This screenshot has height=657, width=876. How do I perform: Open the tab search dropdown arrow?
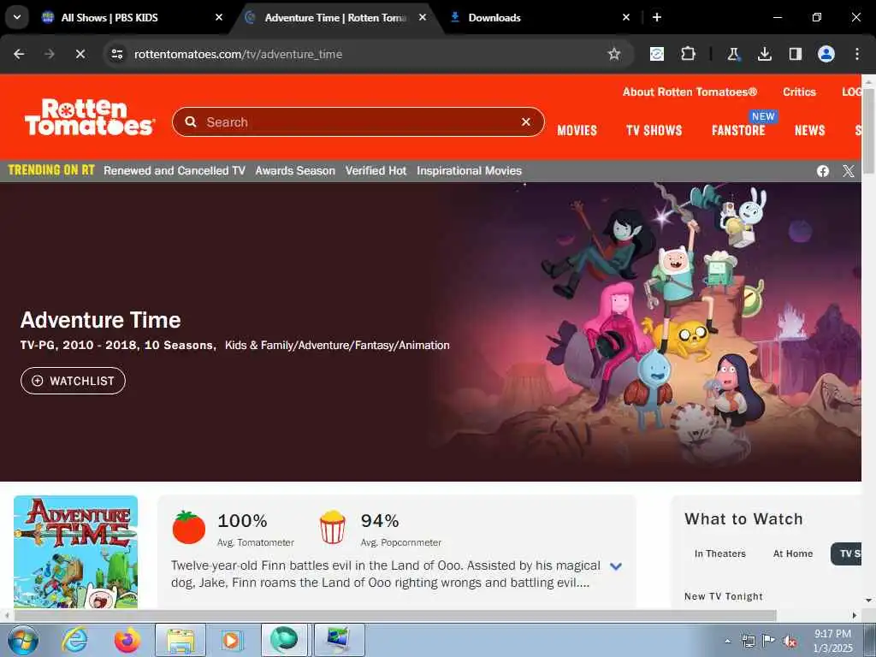pyautogui.click(x=17, y=17)
